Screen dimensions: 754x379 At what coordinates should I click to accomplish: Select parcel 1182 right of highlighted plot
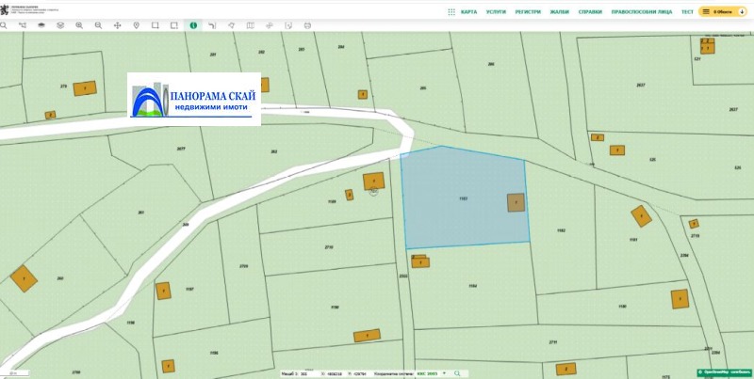point(561,230)
